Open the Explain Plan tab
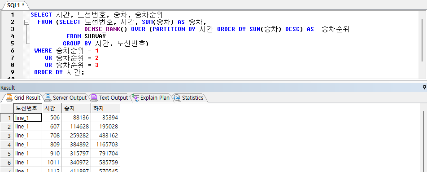Screen dimensions: 427x172 click(x=151, y=97)
